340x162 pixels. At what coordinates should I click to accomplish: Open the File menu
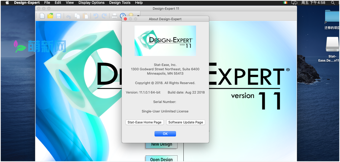pyautogui.click(x=47, y=3)
